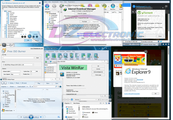Expand the Media Features node in Windows Features

click(x=3, y=27)
